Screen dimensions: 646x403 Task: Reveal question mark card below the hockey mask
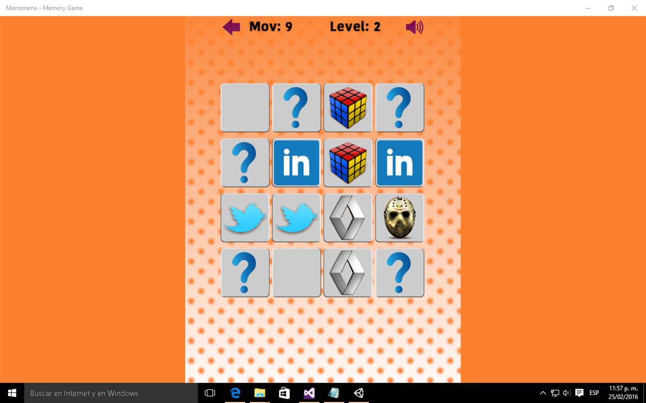tap(400, 273)
